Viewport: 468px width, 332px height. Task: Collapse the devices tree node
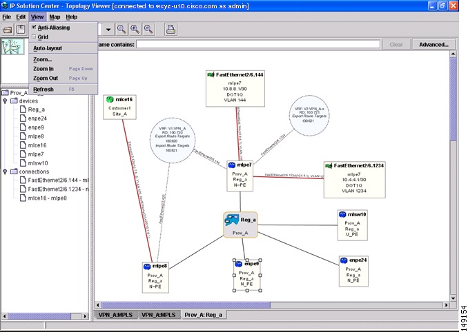pyautogui.click(x=5, y=101)
